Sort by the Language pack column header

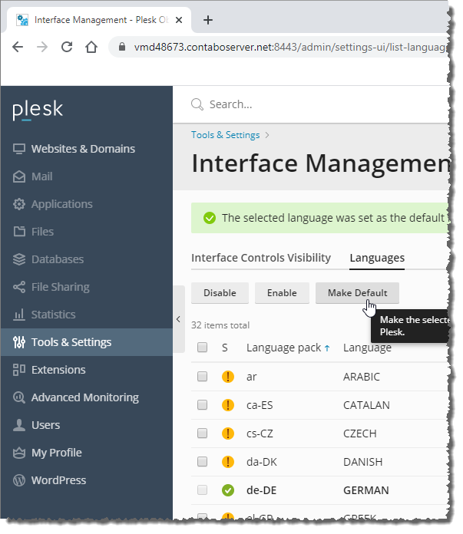pyautogui.click(x=284, y=348)
